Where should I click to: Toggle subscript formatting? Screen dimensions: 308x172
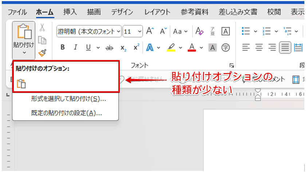[123, 48]
